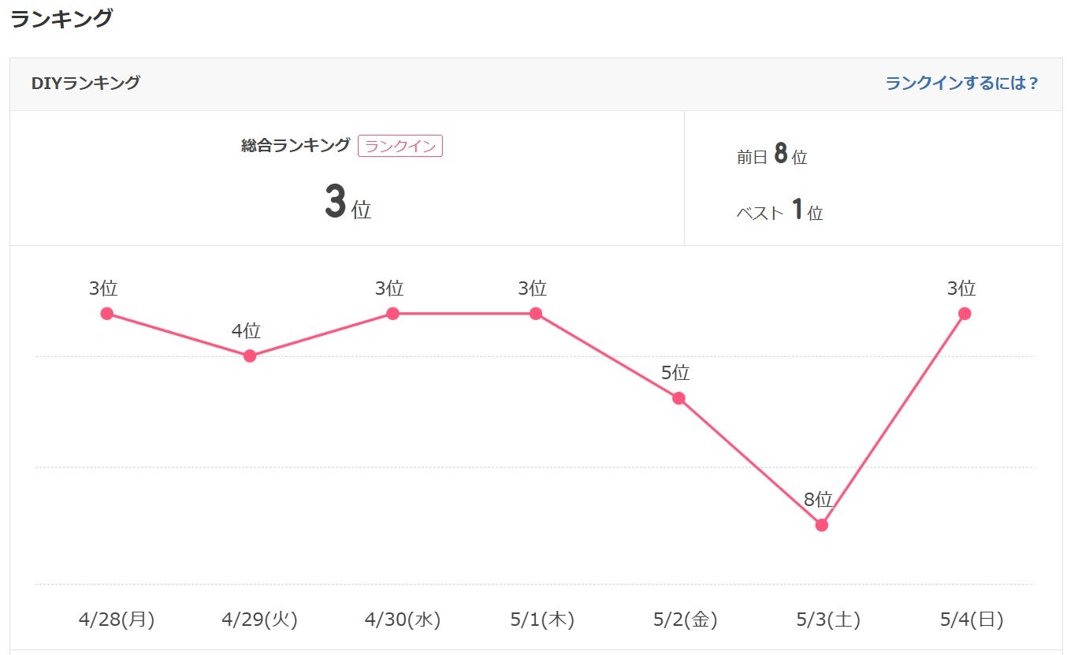The width and height of the screenshot is (1067, 655).
Task: Open the ランクインするには？ link
Action: tap(961, 84)
